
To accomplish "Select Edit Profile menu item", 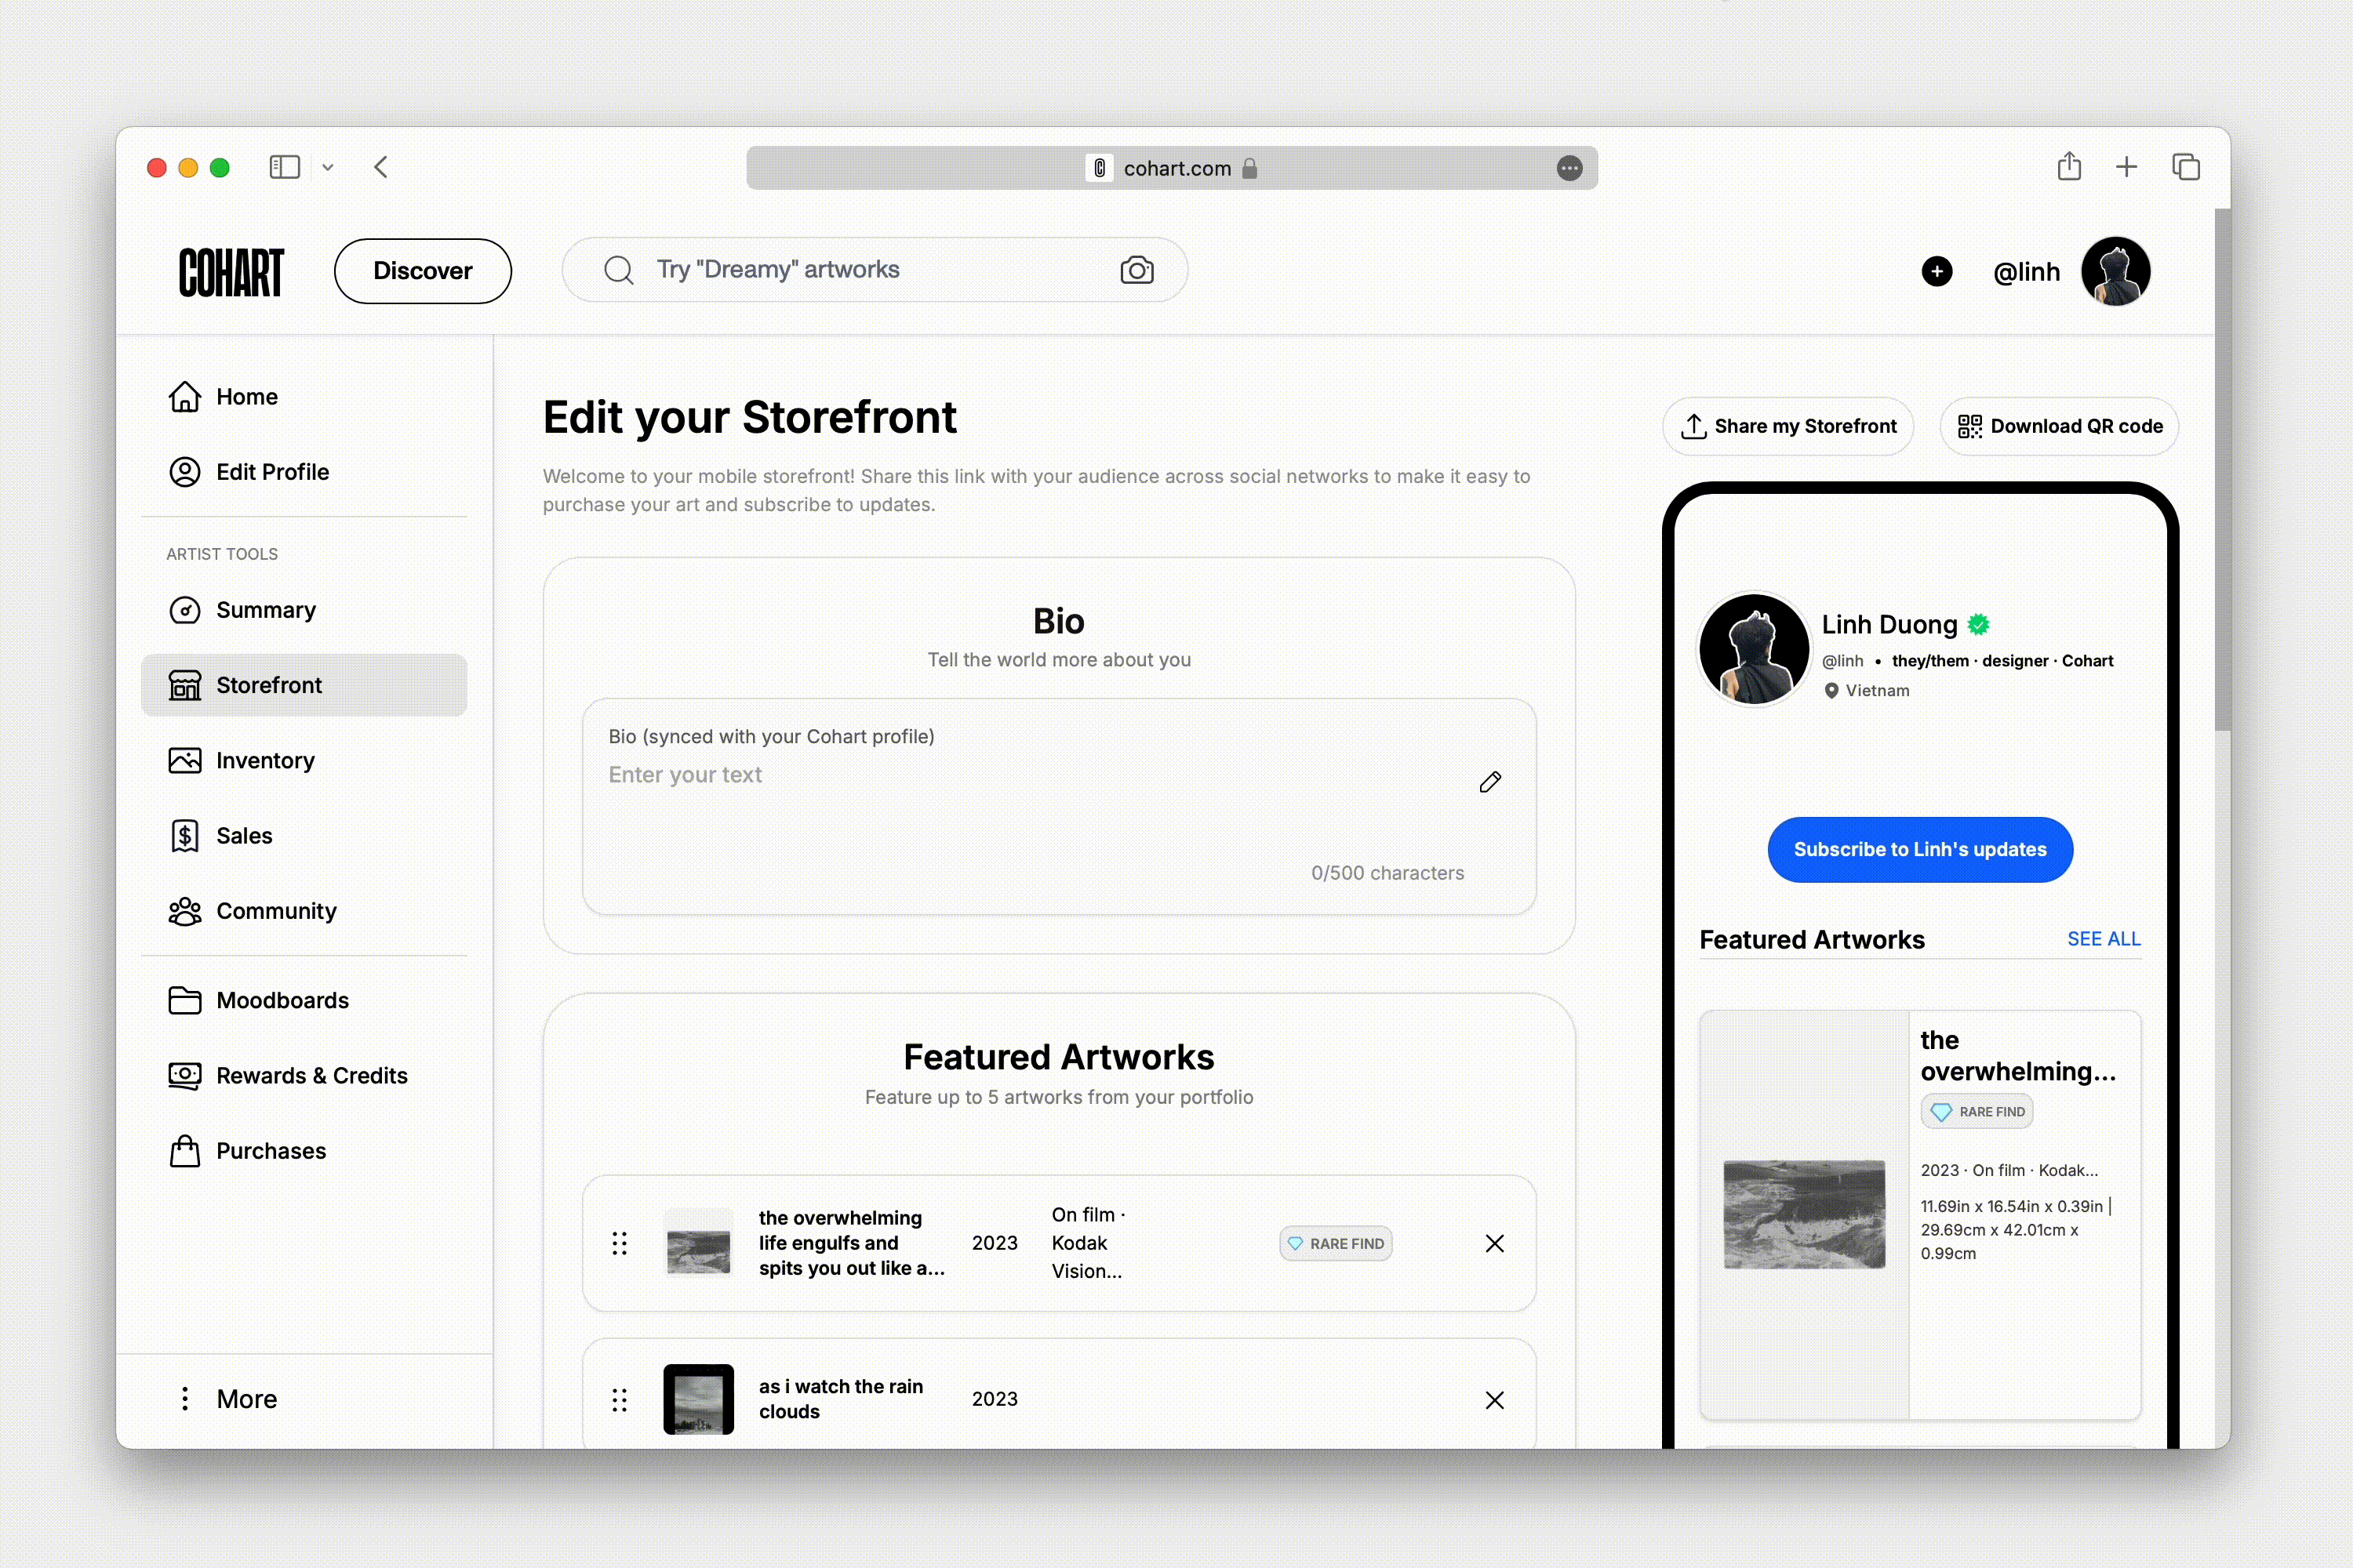I will [271, 470].
